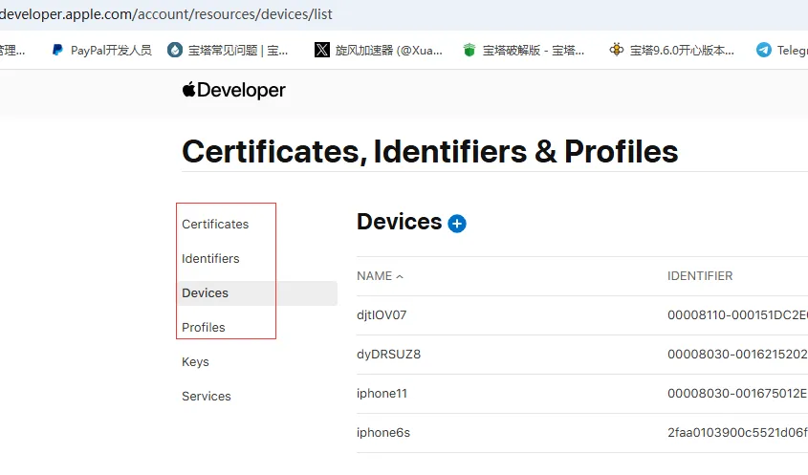Open the 宝塔破解版 bookmark
Screen dimensions: 808x475
click(524, 50)
